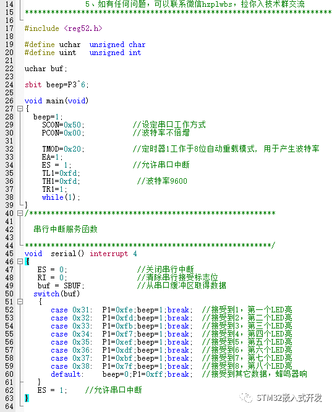Click the 'switch(buf)' statement

56,294
